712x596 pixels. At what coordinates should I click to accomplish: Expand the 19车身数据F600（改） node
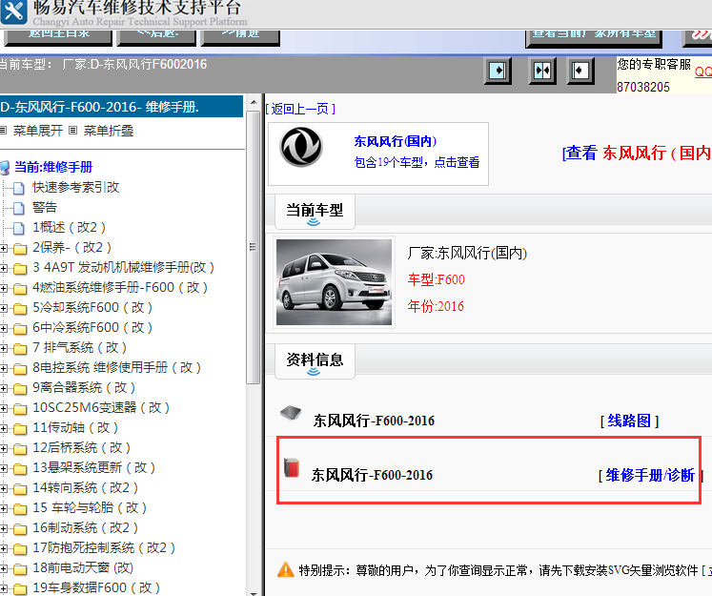point(4,588)
